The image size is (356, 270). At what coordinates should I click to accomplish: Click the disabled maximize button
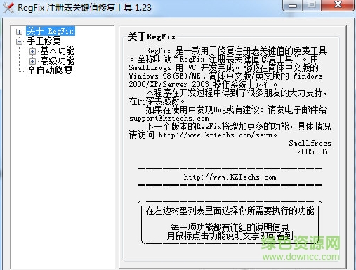click(x=312, y=5)
